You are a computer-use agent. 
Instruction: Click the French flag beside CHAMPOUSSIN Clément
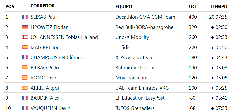click(x=25, y=57)
